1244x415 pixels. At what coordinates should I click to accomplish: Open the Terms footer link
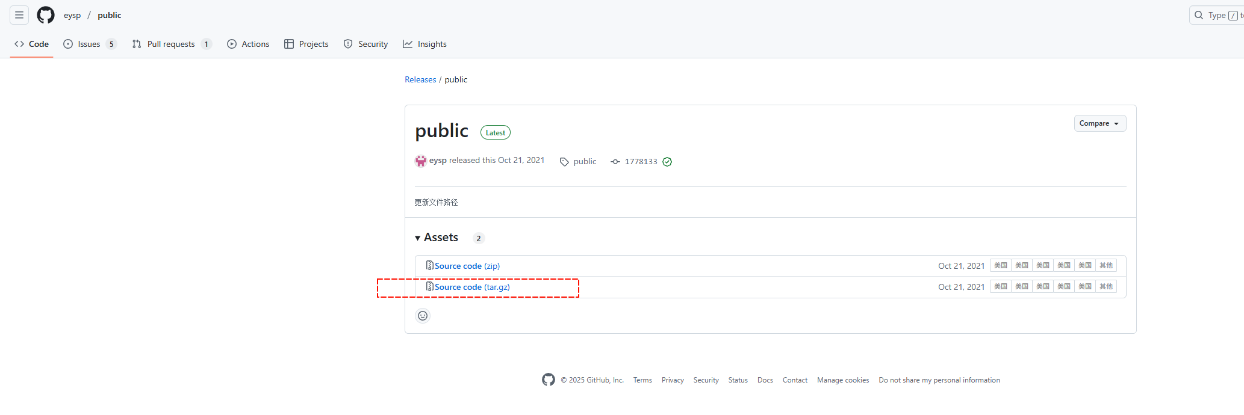point(642,380)
